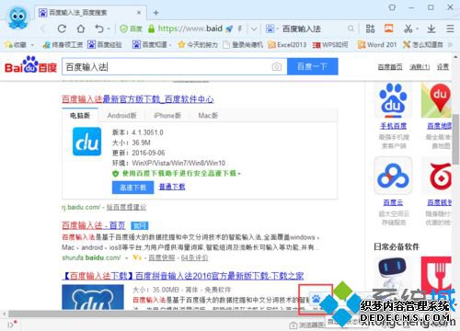
Task: Click the skin shirt icon in title bar
Action: point(392,7)
